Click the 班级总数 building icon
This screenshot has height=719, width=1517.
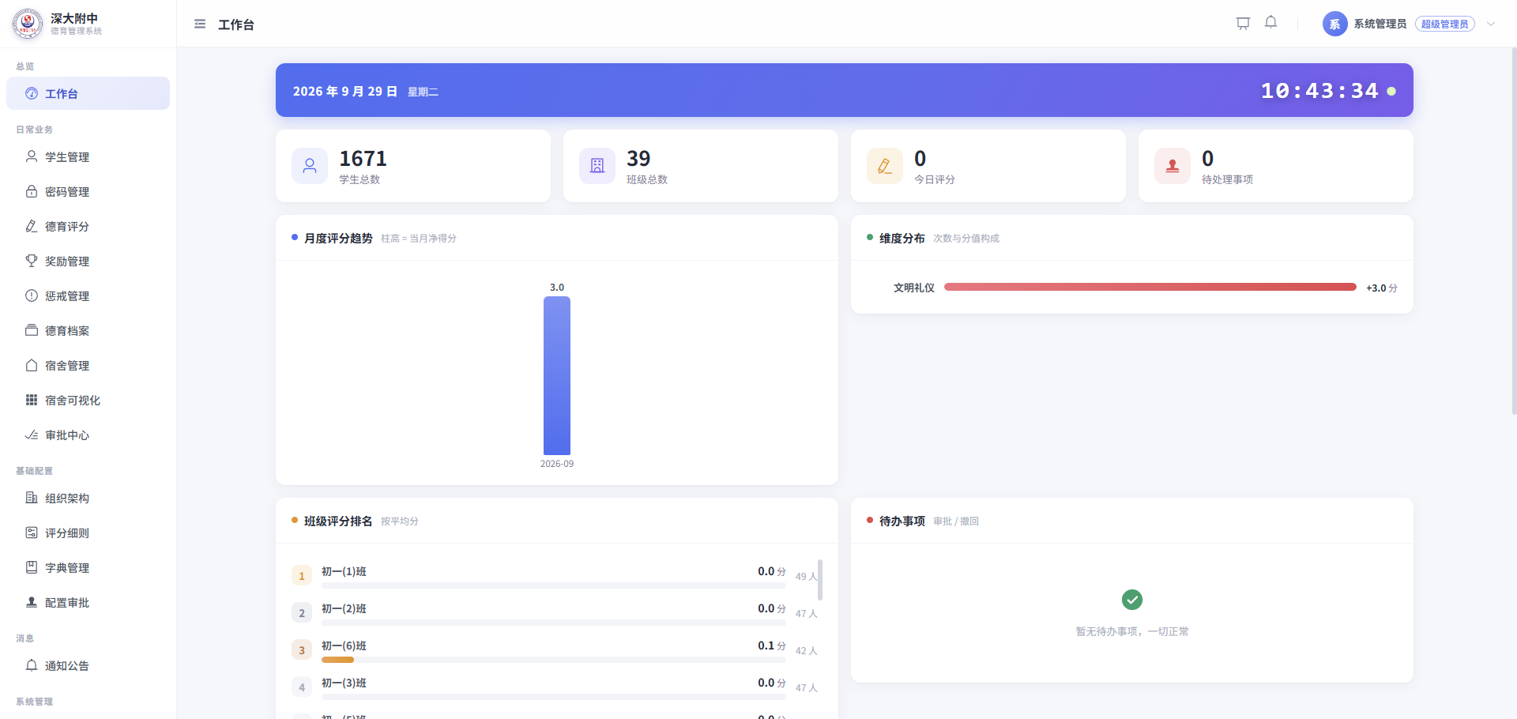[597, 166]
